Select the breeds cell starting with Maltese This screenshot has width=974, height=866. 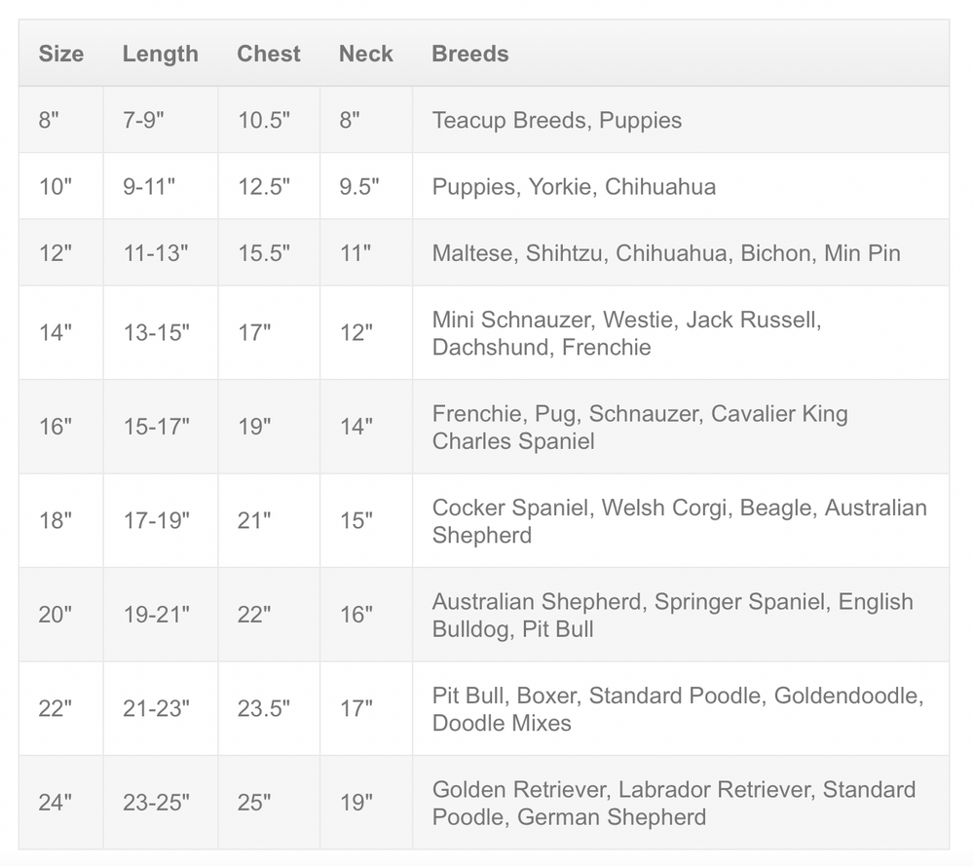(666, 252)
